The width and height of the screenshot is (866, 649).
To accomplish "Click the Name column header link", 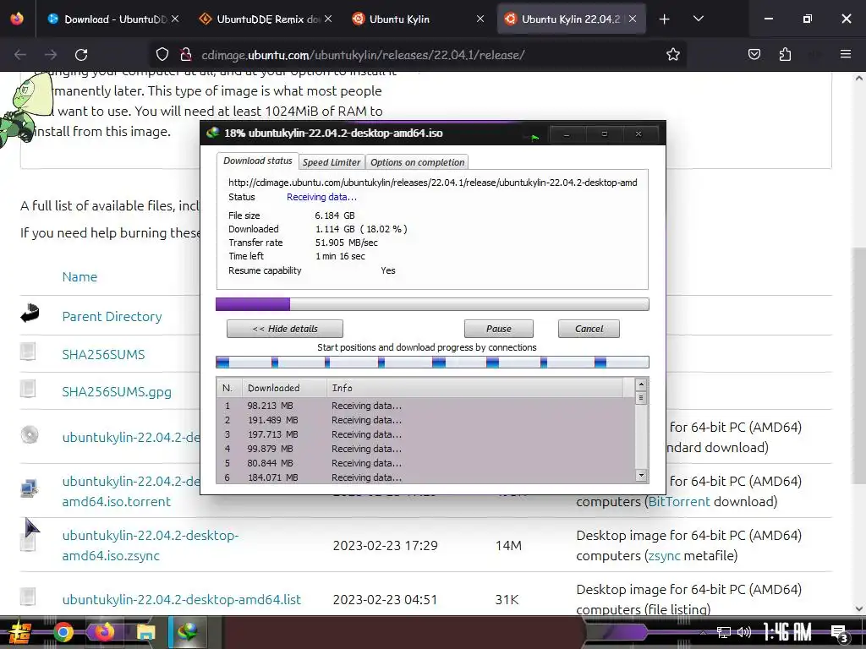I will 79,277.
